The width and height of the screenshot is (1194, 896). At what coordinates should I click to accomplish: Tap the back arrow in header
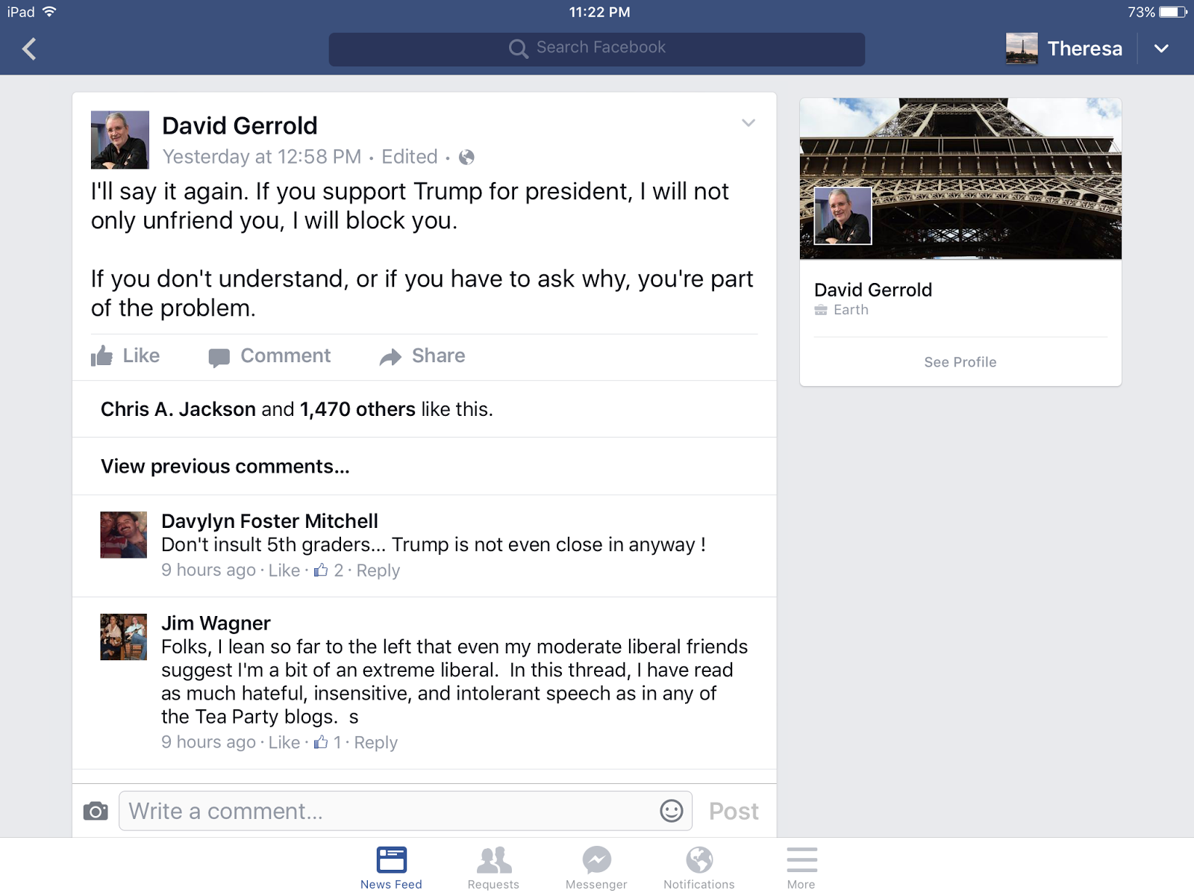point(29,49)
